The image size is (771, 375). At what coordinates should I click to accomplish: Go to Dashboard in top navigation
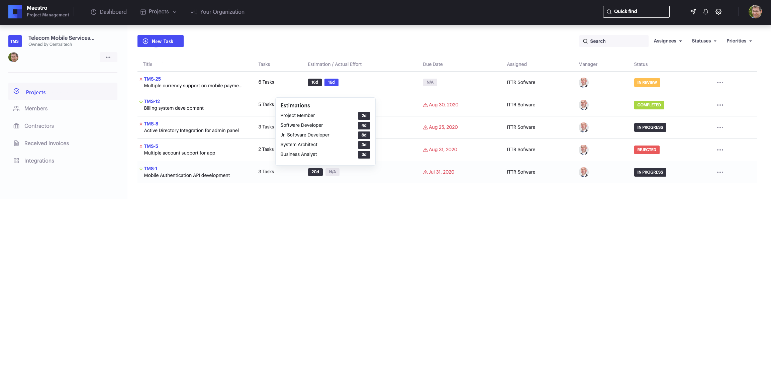pos(109,12)
